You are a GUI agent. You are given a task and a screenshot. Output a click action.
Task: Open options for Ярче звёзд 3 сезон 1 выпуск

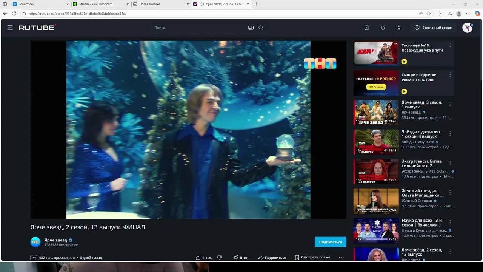[x=450, y=104]
